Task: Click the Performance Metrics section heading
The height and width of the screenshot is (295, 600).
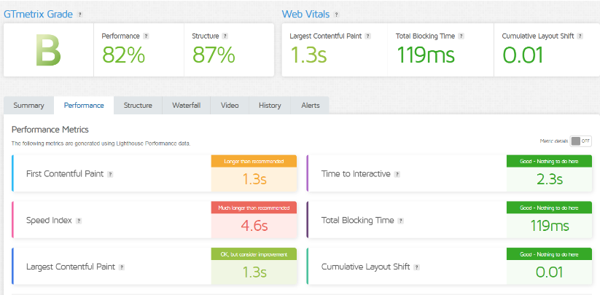Action: (x=50, y=130)
